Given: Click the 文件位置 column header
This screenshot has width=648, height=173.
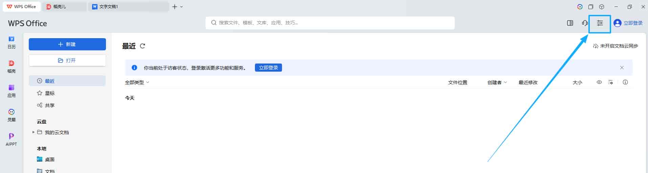Looking at the screenshot, I should [x=458, y=82].
